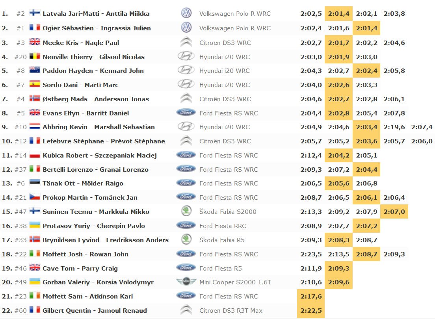Click highlighted time 2:07,0 in Suninen's row

tap(394, 211)
